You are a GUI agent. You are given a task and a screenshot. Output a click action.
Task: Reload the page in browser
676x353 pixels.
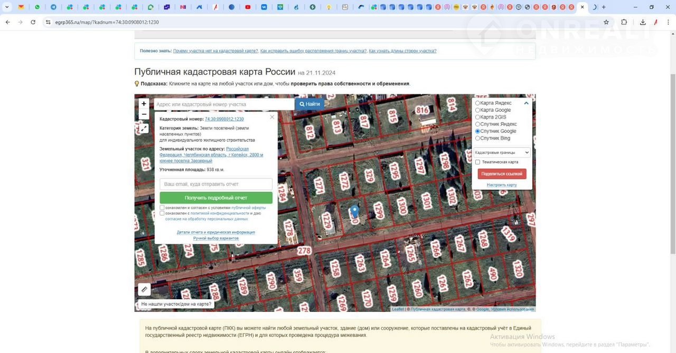tap(33, 22)
